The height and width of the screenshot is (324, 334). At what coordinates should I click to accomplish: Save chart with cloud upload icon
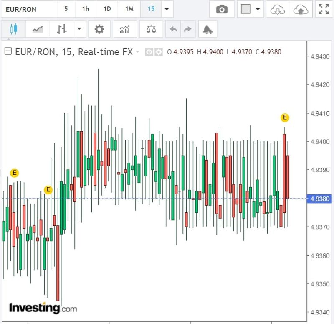coord(300,9)
